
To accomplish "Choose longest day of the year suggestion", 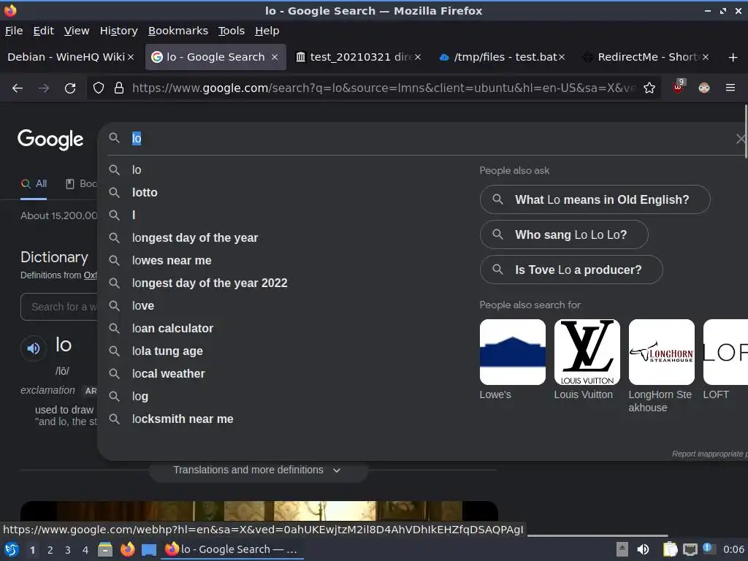I will [194, 238].
